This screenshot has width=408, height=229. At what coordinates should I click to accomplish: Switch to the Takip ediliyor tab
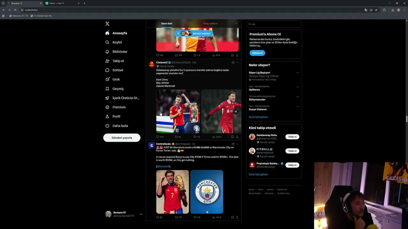[x=210, y=24]
